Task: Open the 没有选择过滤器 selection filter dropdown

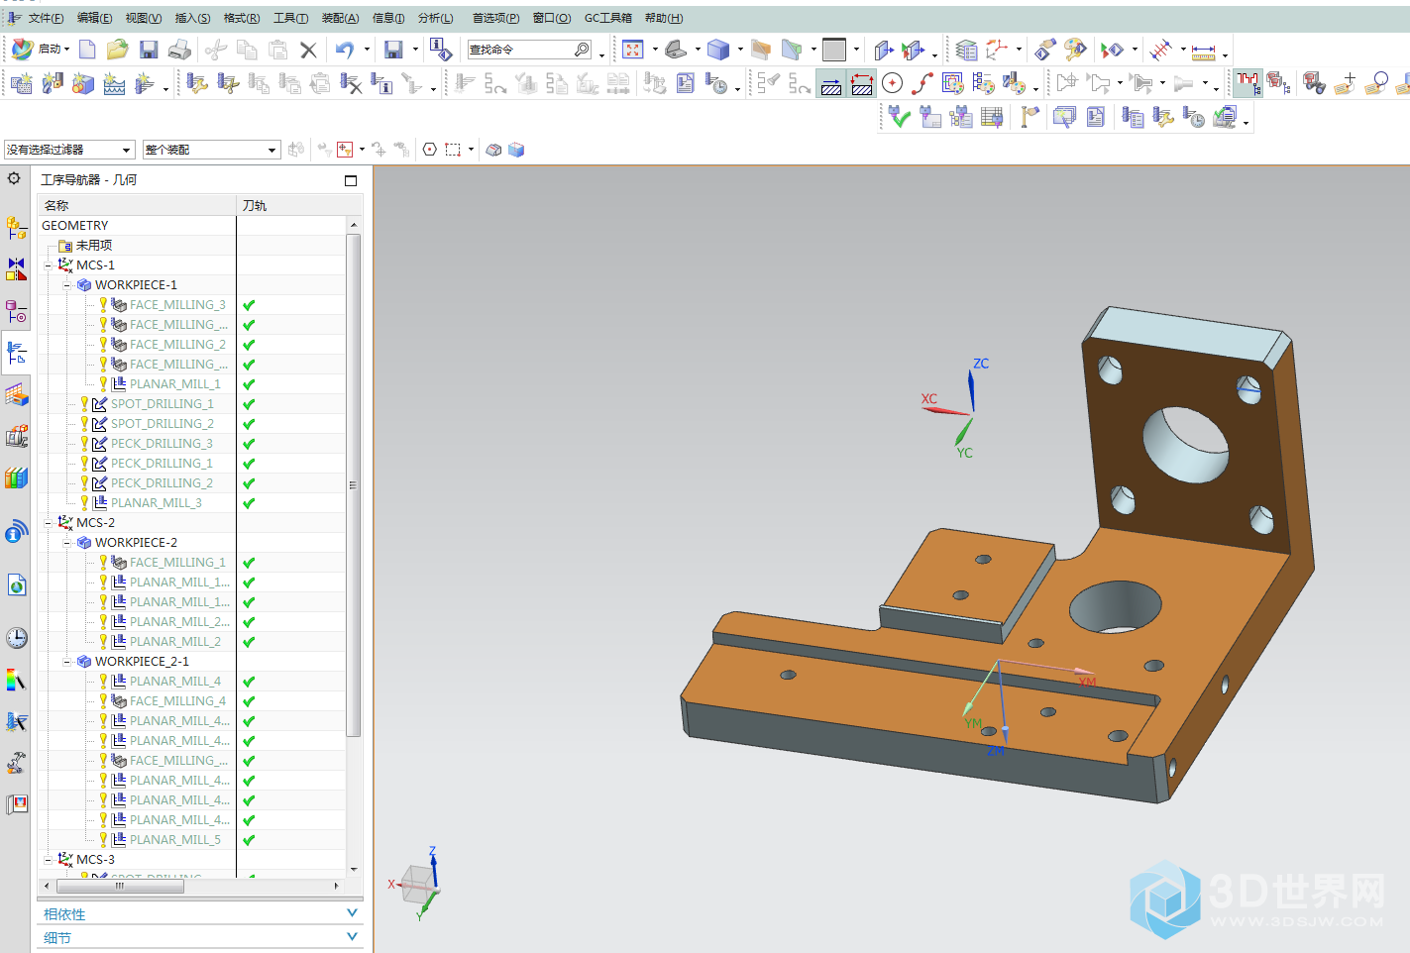Action: tap(69, 150)
